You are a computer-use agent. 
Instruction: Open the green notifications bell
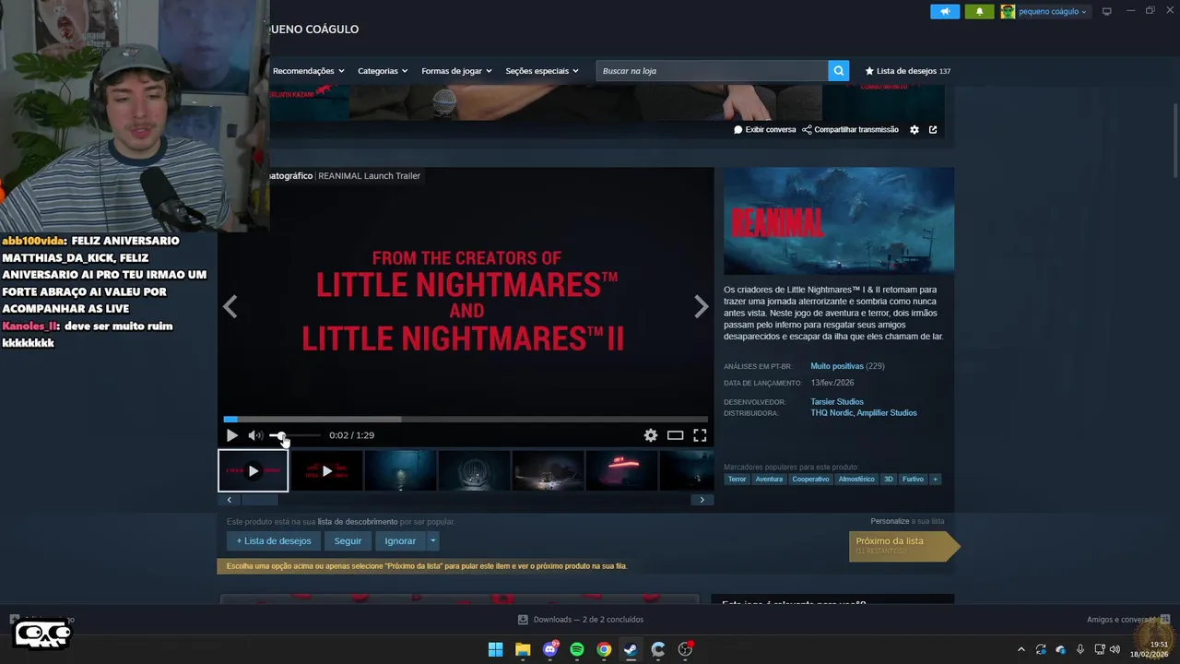pyautogui.click(x=979, y=11)
